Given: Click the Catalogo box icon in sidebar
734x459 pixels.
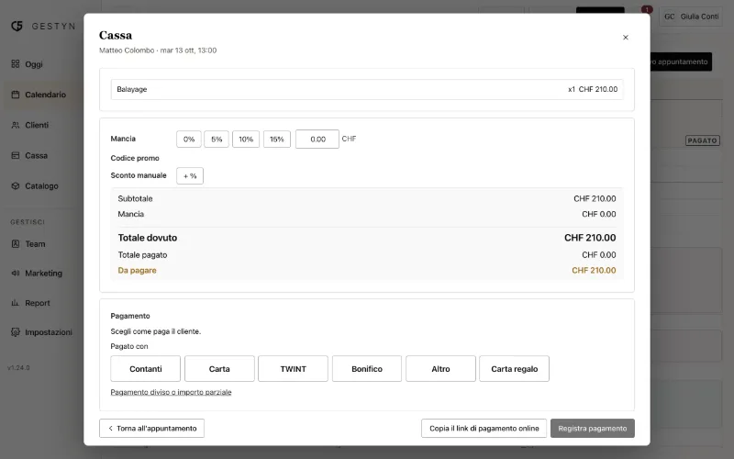Looking at the screenshot, I should pyautogui.click(x=16, y=186).
